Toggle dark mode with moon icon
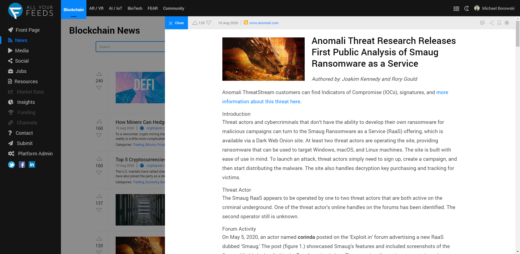The width and height of the screenshot is (520, 254). [467, 8]
